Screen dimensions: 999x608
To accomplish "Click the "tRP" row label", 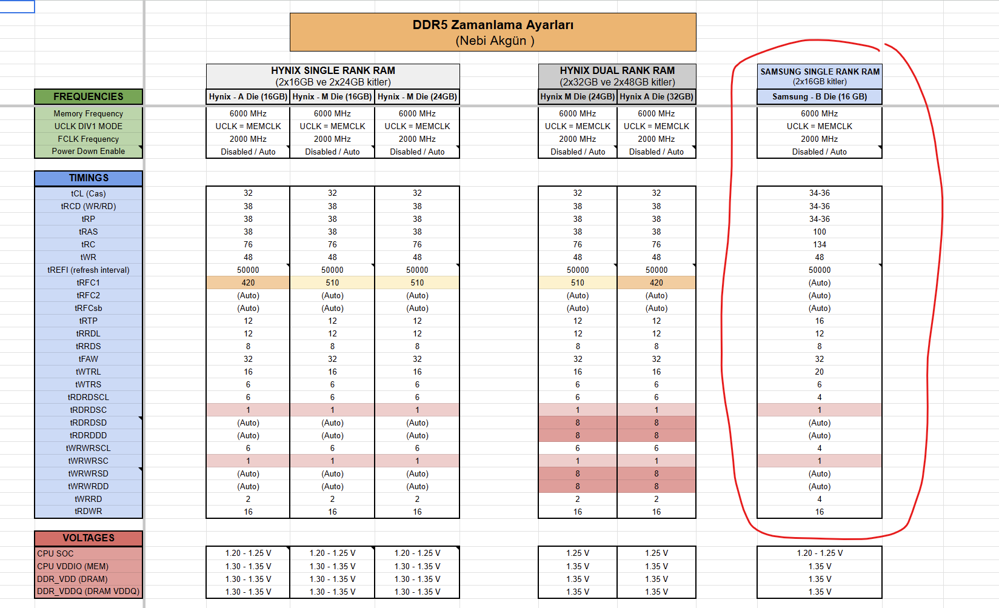I will click(89, 219).
